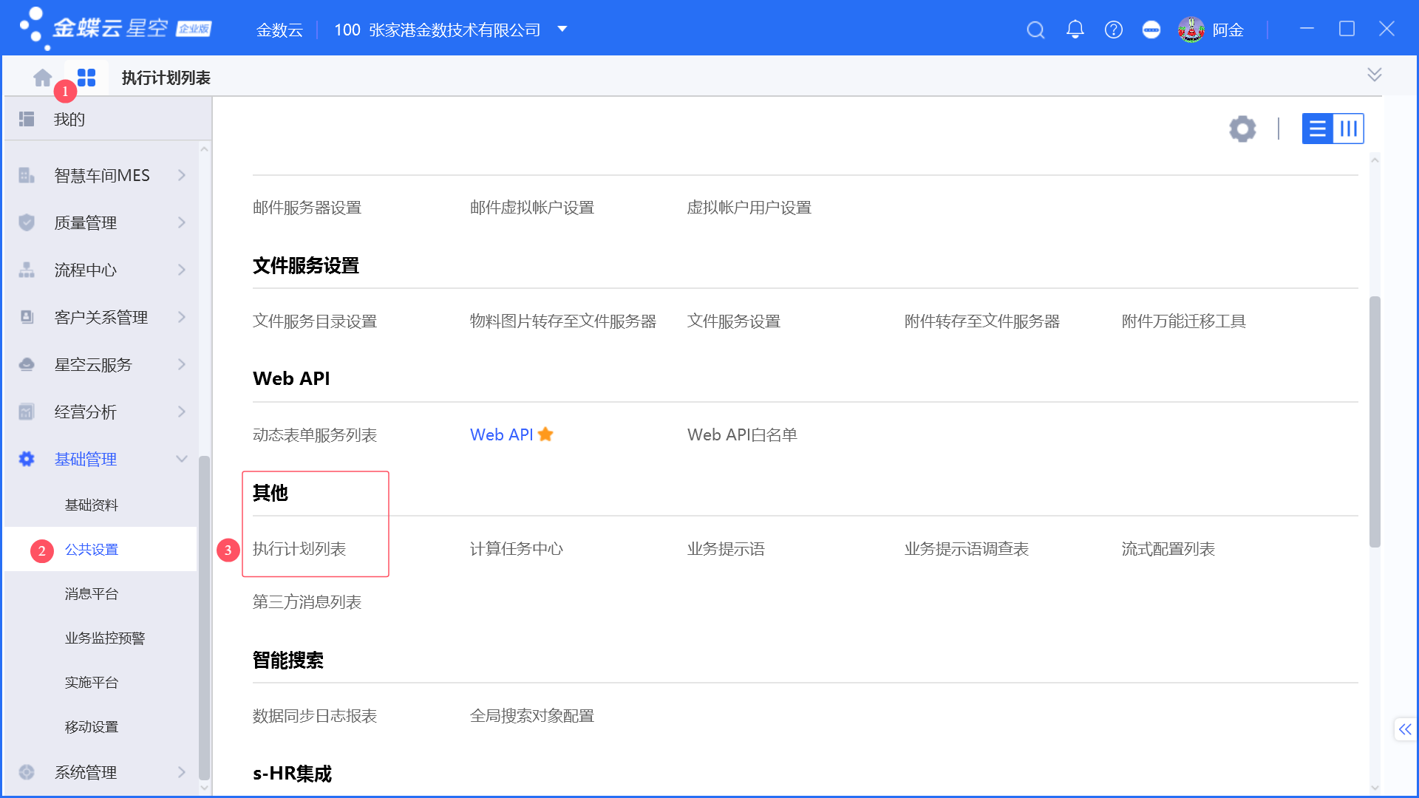This screenshot has width=1419, height=798.
Task: Open the notifications bell
Action: [1075, 30]
